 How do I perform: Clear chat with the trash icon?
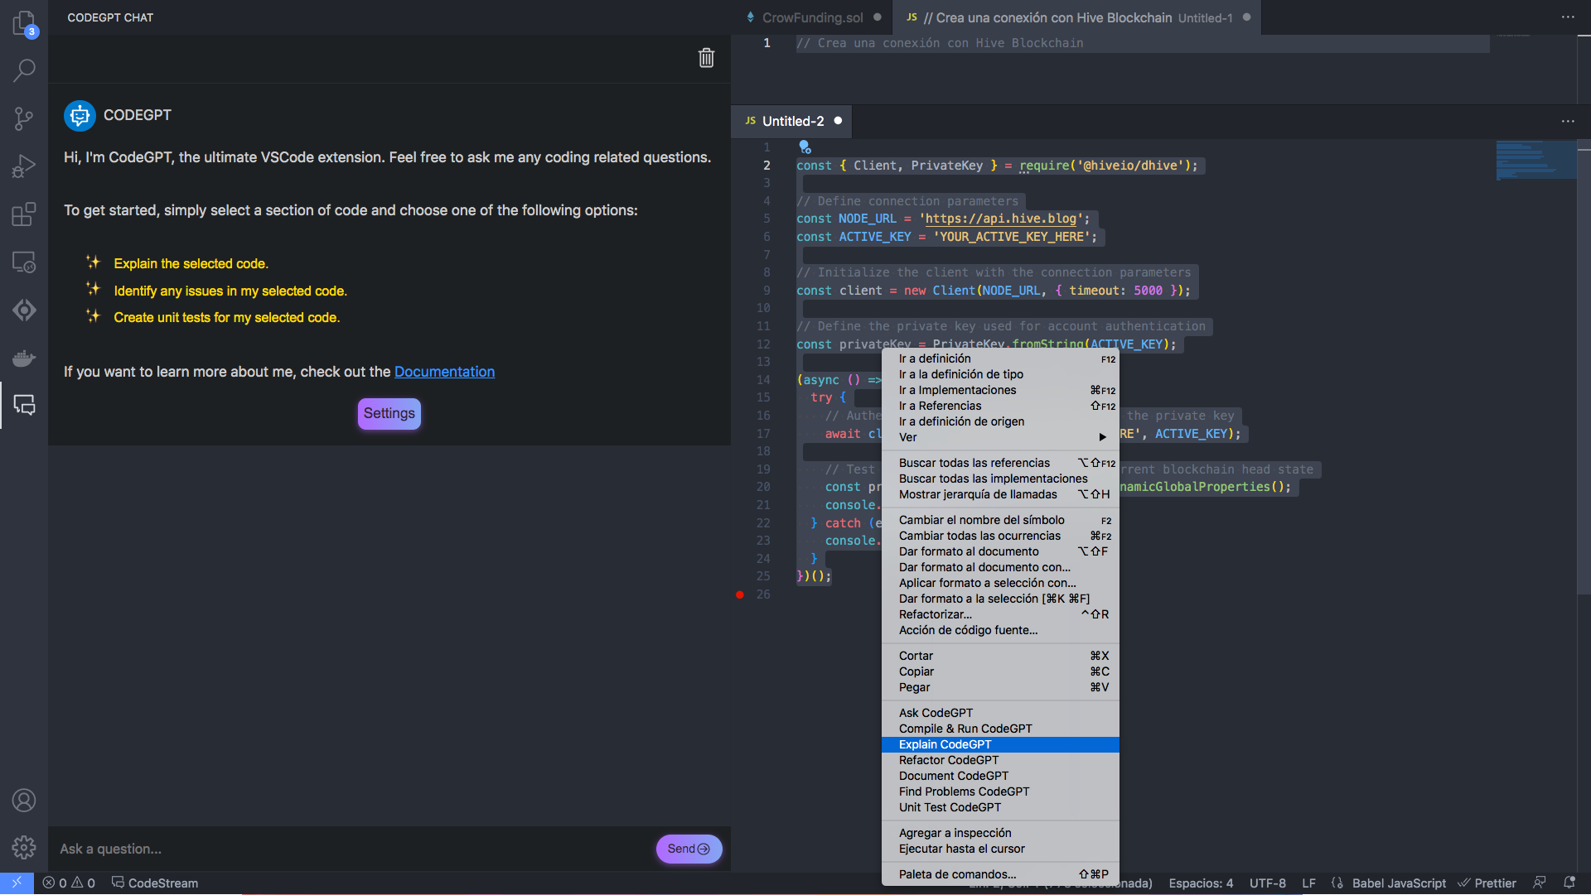pos(706,58)
